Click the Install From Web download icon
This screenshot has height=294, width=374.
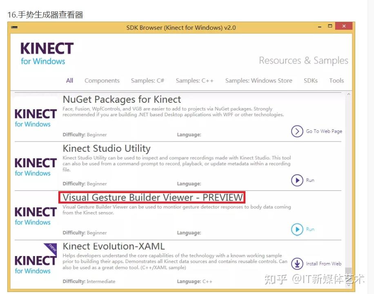coord(297,264)
